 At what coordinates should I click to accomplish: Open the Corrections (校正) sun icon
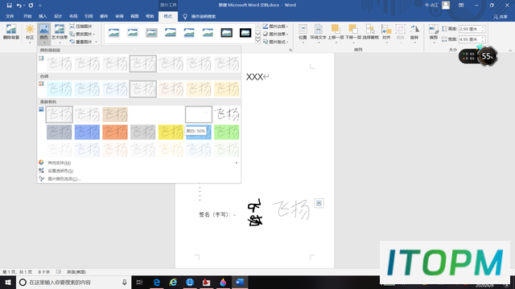tap(30, 32)
